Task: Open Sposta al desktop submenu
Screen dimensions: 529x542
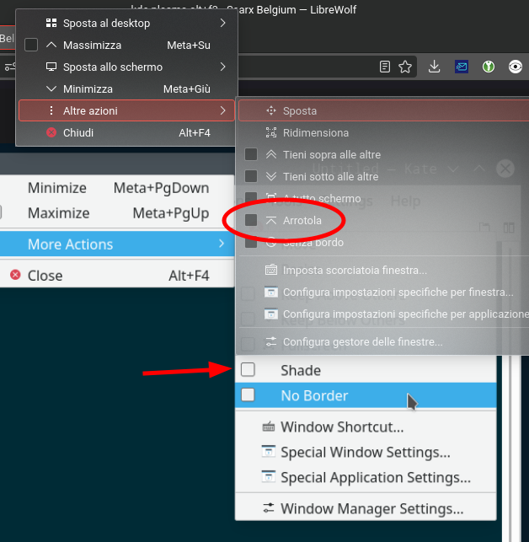Action: tap(126, 23)
